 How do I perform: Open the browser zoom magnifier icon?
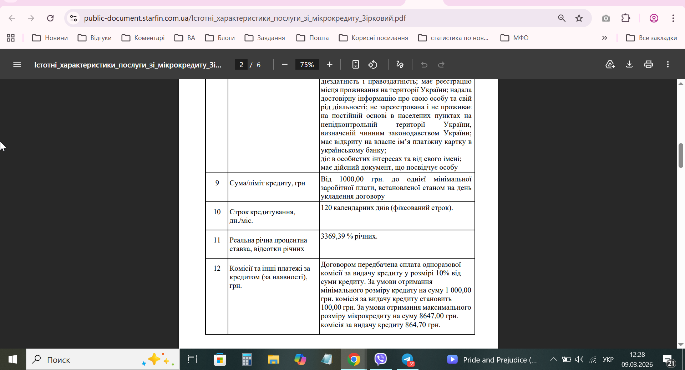(x=562, y=18)
